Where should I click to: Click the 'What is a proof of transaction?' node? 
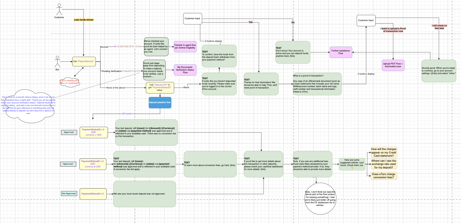click(x=317, y=84)
